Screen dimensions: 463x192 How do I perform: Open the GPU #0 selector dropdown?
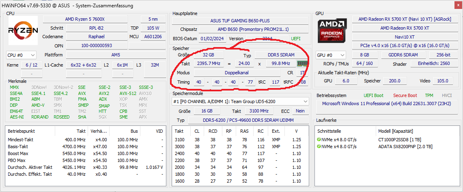[x=331, y=55]
